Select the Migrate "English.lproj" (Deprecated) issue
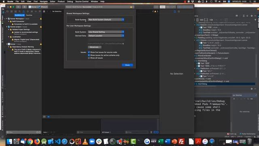Screen dimensions: 259x146 click(x=27, y=40)
